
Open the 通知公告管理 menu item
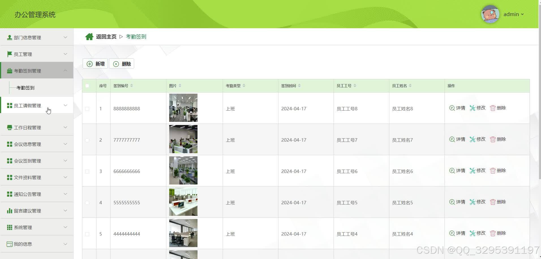[x=27, y=194]
